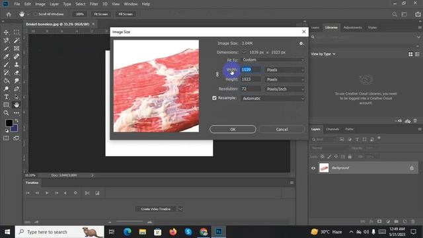Open Resample Automatic dropdown
This screenshot has width=423, height=238.
click(x=273, y=99)
